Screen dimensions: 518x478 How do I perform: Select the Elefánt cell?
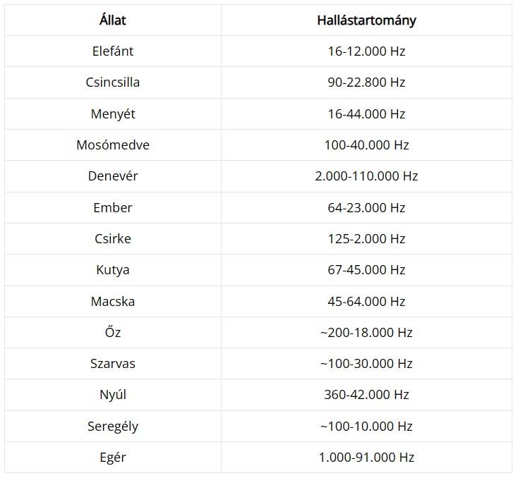(113, 51)
